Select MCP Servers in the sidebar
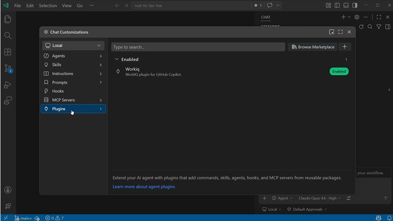This screenshot has height=221, width=393. [x=63, y=100]
